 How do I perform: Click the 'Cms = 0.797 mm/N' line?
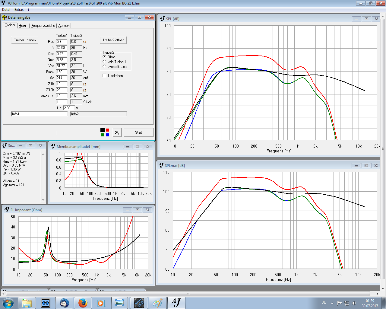[x=16, y=154]
